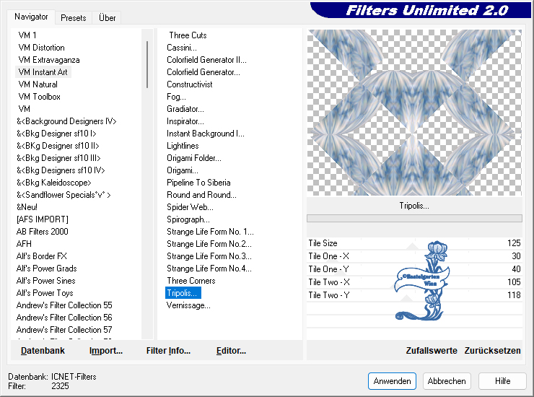Open the Presets tab
The width and height of the screenshot is (534, 397).
point(73,18)
